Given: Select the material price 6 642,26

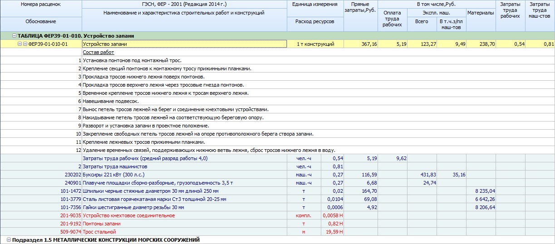Looking at the screenshot, I should pyautogui.click(x=485, y=199).
